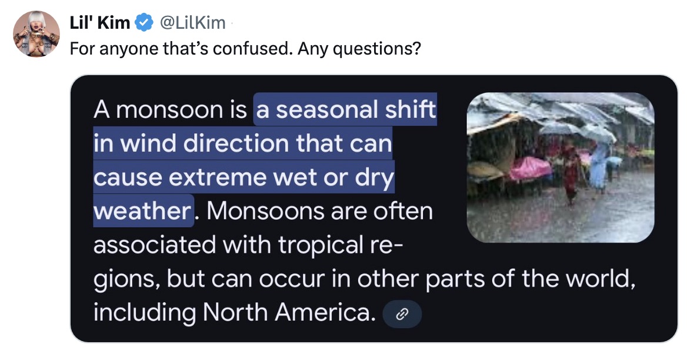This screenshot has width=694, height=351.
Task: Click the 'Any questions?' text in the tweet
Action: point(359,48)
